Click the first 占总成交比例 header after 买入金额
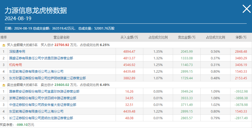Viewport: 252px width, 128px height. 158,37
